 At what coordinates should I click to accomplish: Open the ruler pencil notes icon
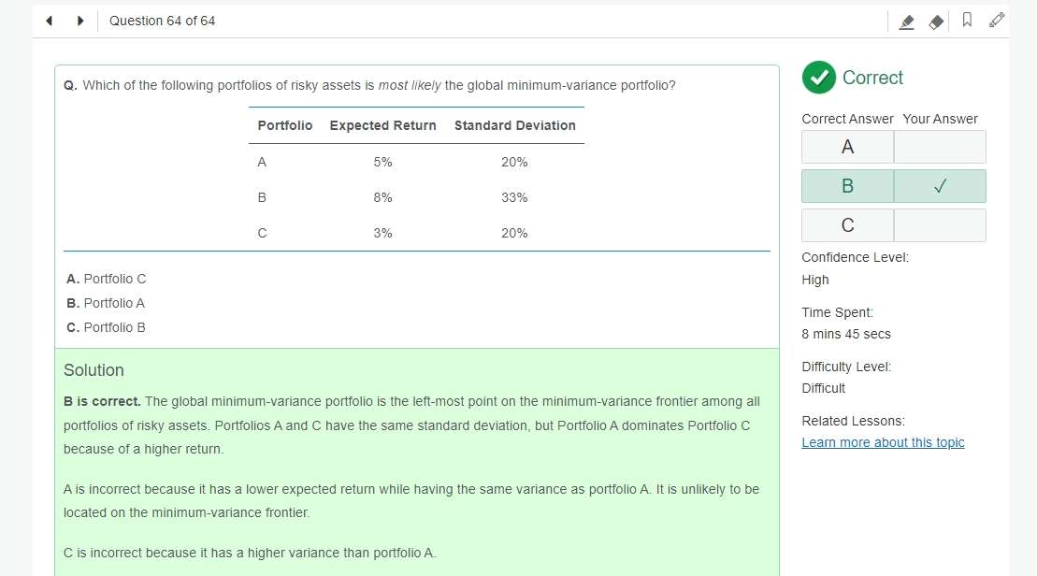(x=997, y=20)
